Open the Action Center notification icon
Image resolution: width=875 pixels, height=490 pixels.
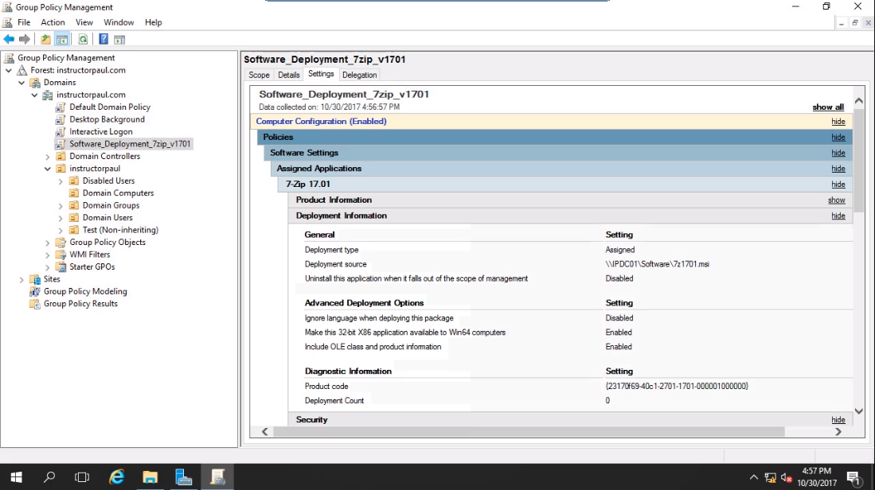[x=854, y=477]
